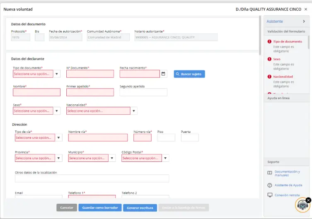Click the help robot chat icon
The image size is (312, 219).
coord(302,205)
